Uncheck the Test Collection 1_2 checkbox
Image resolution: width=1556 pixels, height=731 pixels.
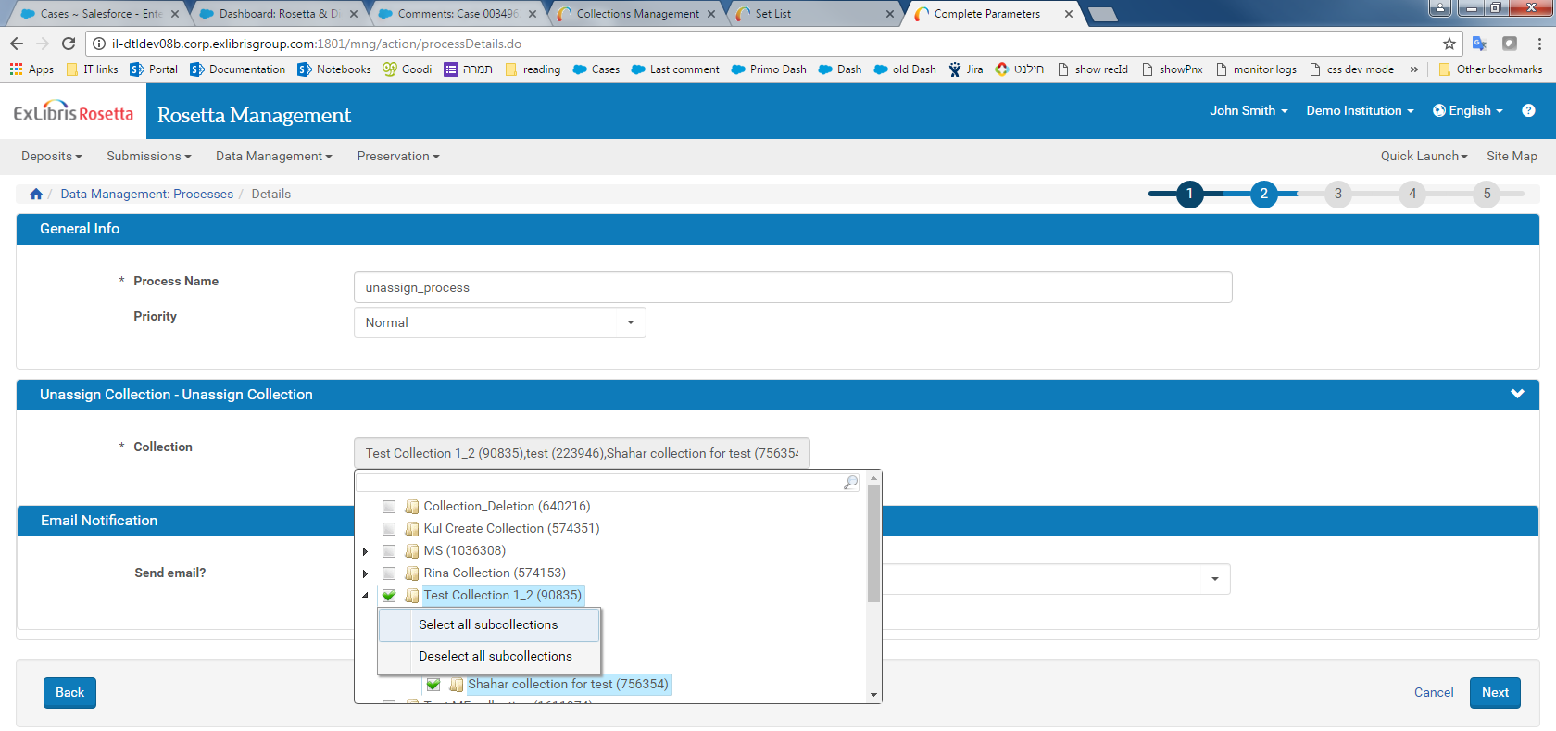coord(389,596)
